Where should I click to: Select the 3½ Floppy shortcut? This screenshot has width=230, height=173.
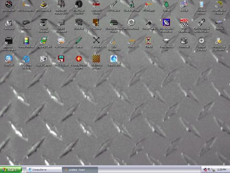point(149,4)
